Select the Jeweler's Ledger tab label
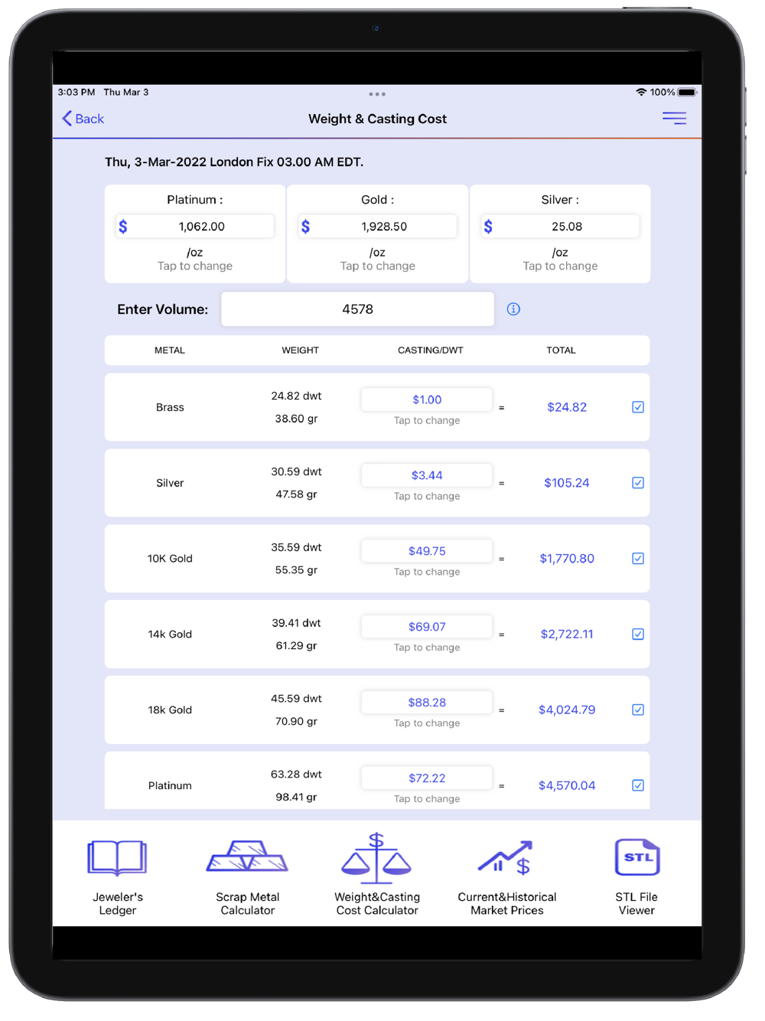Image resolution: width=765 pixels, height=1021 pixels. [x=117, y=903]
